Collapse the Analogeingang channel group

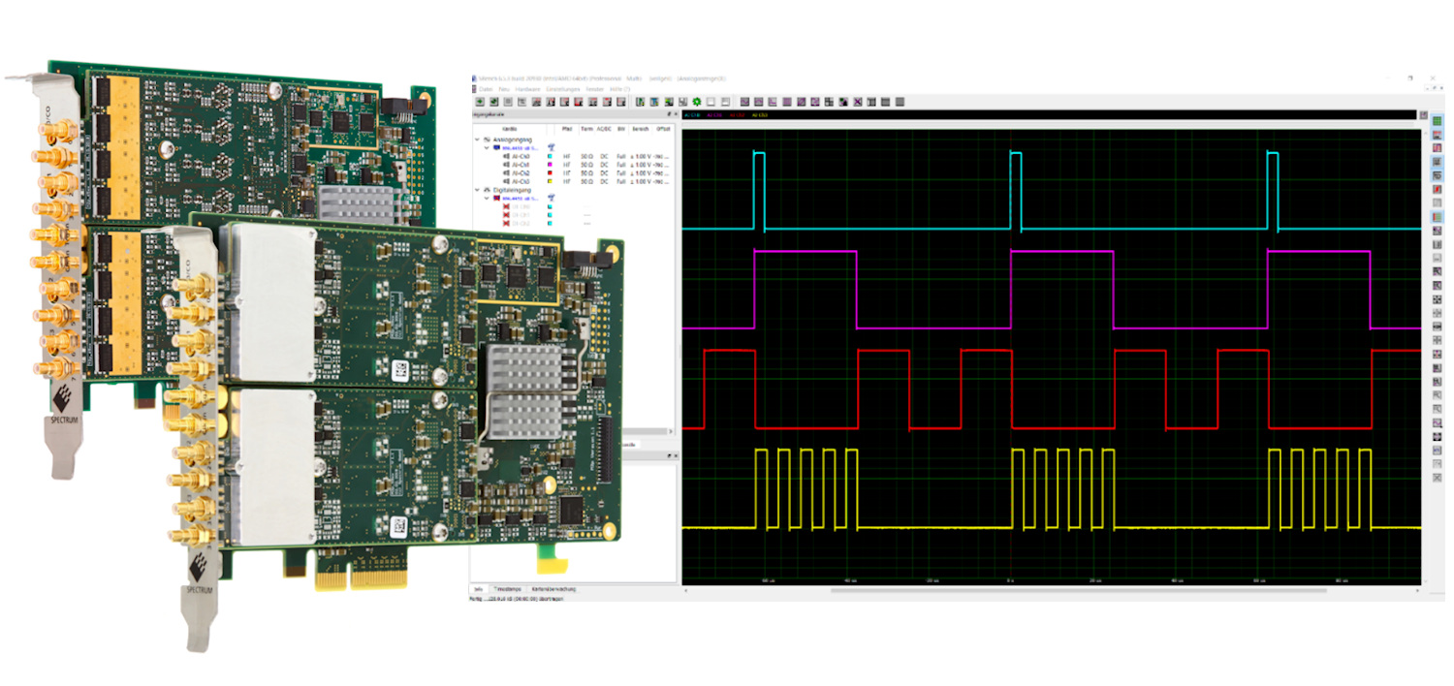[477, 138]
